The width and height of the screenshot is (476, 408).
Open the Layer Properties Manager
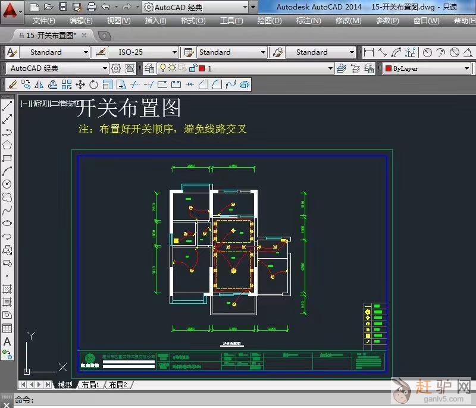click(x=149, y=68)
